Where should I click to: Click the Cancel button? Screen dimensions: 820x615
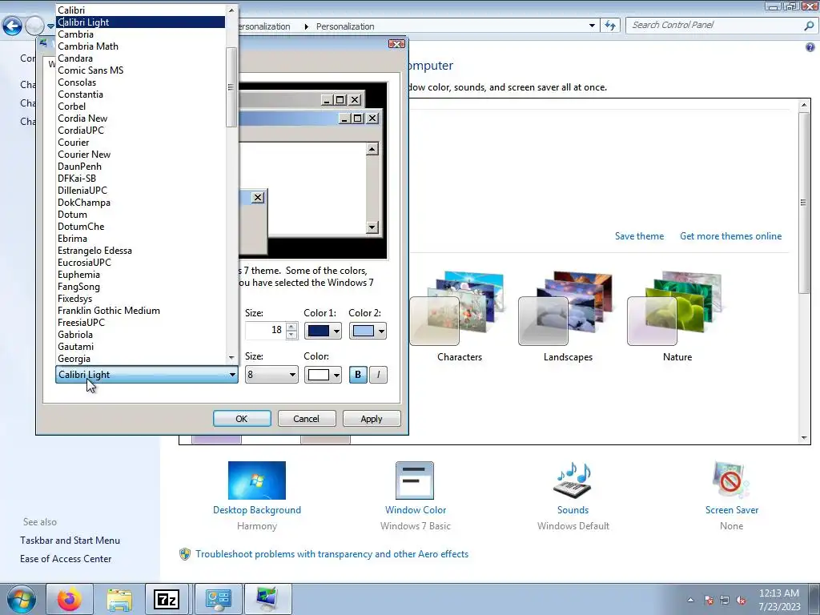(x=307, y=418)
